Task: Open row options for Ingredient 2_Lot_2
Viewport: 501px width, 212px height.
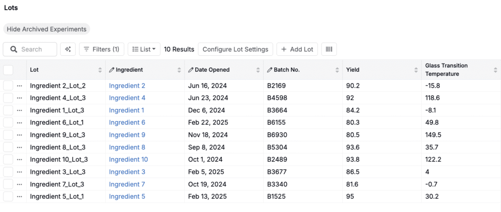Action: click(20, 85)
